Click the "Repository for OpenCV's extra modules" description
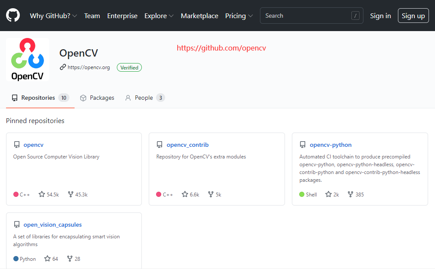The width and height of the screenshot is (435, 269). (x=201, y=157)
